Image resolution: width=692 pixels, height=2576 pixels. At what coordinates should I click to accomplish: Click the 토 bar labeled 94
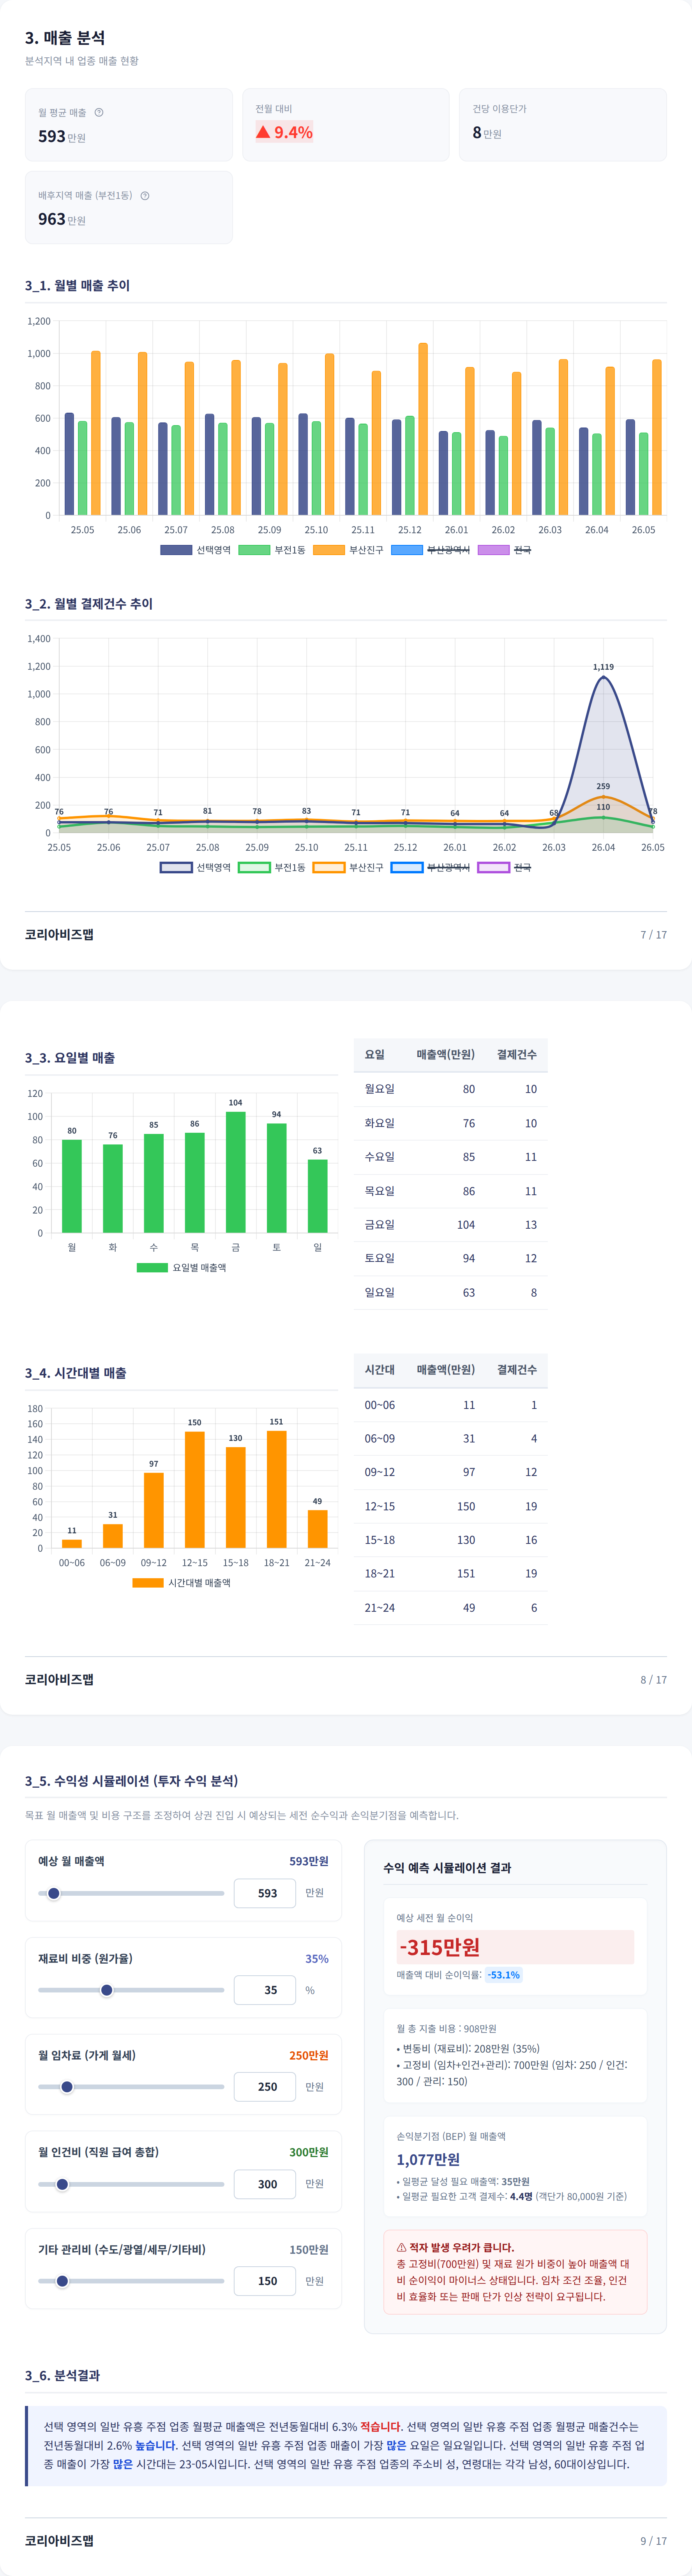(277, 1178)
